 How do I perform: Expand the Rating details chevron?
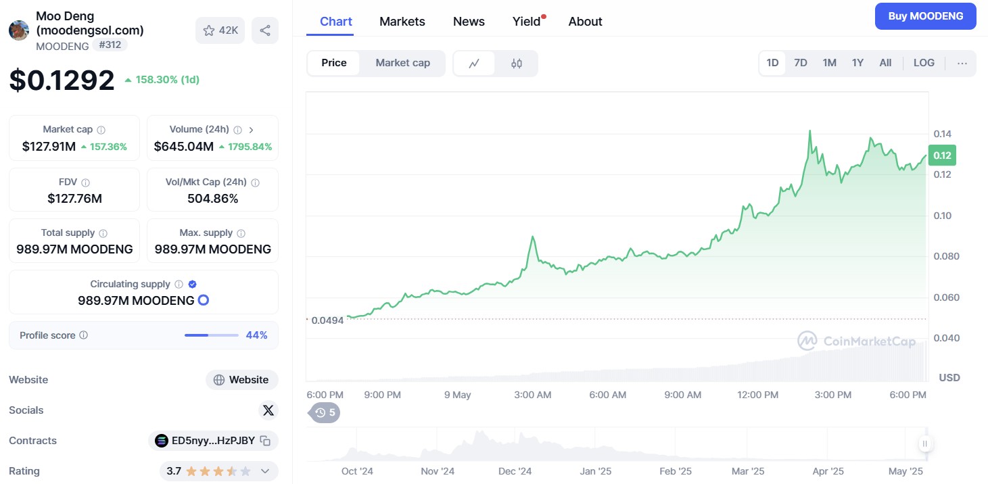click(265, 471)
